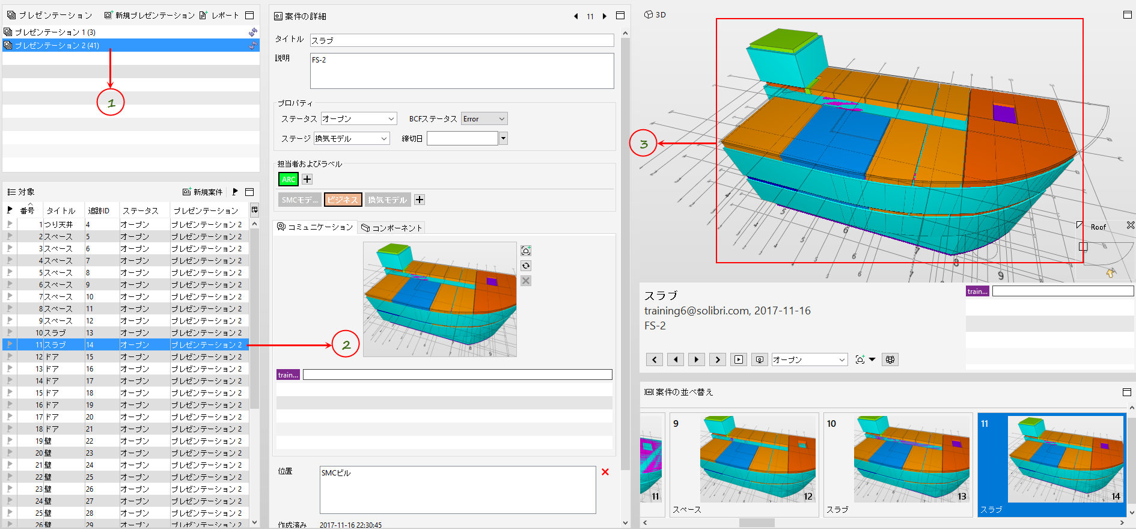Screen dimensions: 1136x529
Task: Select プレゼンテーション 2 (41) in the list
Action: (131, 45)
